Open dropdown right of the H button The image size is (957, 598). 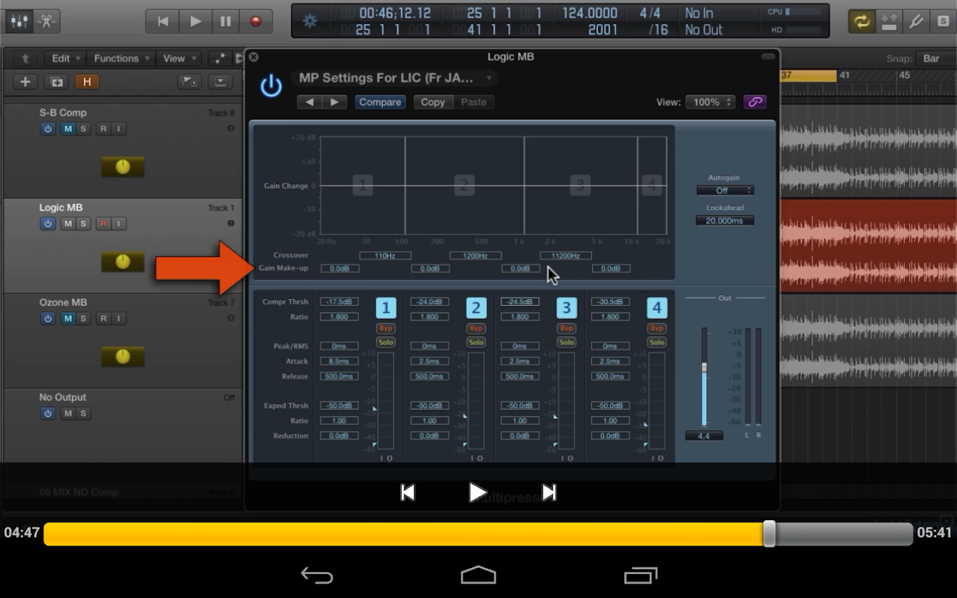click(x=189, y=82)
